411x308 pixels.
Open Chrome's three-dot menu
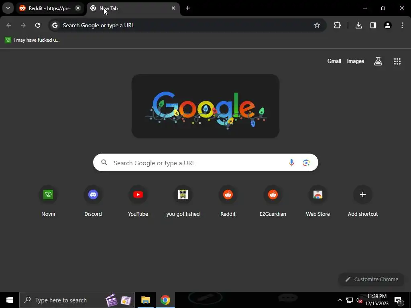pyautogui.click(x=402, y=25)
